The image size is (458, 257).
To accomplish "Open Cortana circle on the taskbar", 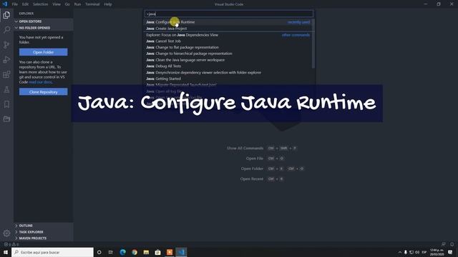I will pyautogui.click(x=99, y=252).
